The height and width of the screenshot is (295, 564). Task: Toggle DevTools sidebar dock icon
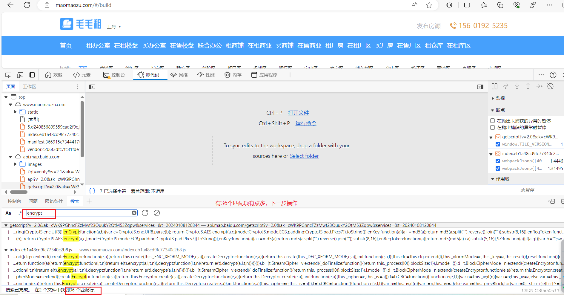click(32, 75)
